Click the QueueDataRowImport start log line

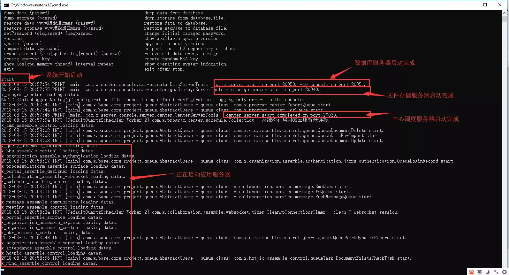(191, 136)
